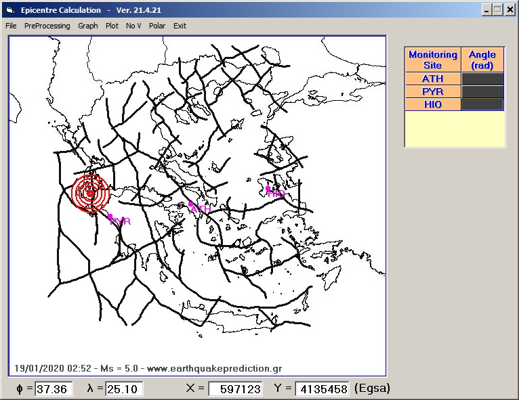Select the PYR monitoring site cell

[432, 91]
